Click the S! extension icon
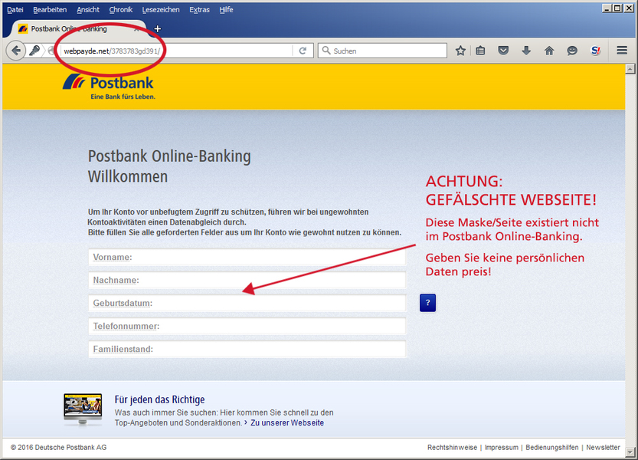Screen dimensions: 638x460 click(596, 51)
